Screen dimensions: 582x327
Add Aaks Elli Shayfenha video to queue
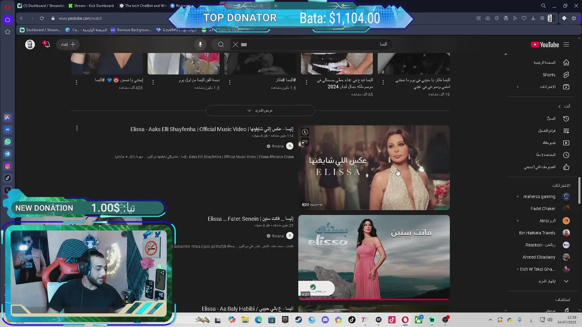pyautogui.click(x=305, y=142)
